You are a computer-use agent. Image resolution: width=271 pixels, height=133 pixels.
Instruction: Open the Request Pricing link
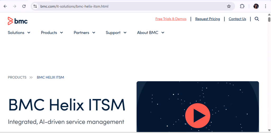[x=207, y=19]
